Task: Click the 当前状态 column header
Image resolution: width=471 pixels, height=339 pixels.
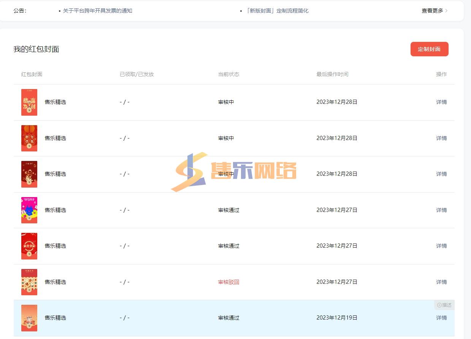Action: tap(228, 74)
